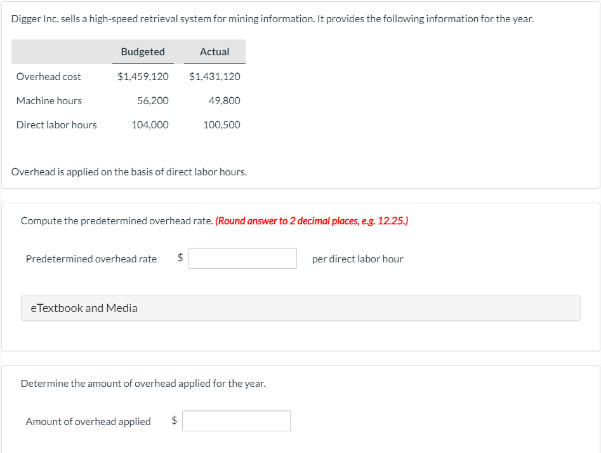Click 'Overhead is applied on the basis' sentence
The image size is (601, 453).
click(x=129, y=172)
